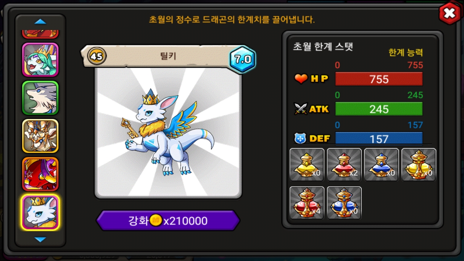Close the transcendence window with red X
This screenshot has width=464, height=261.
click(x=449, y=14)
